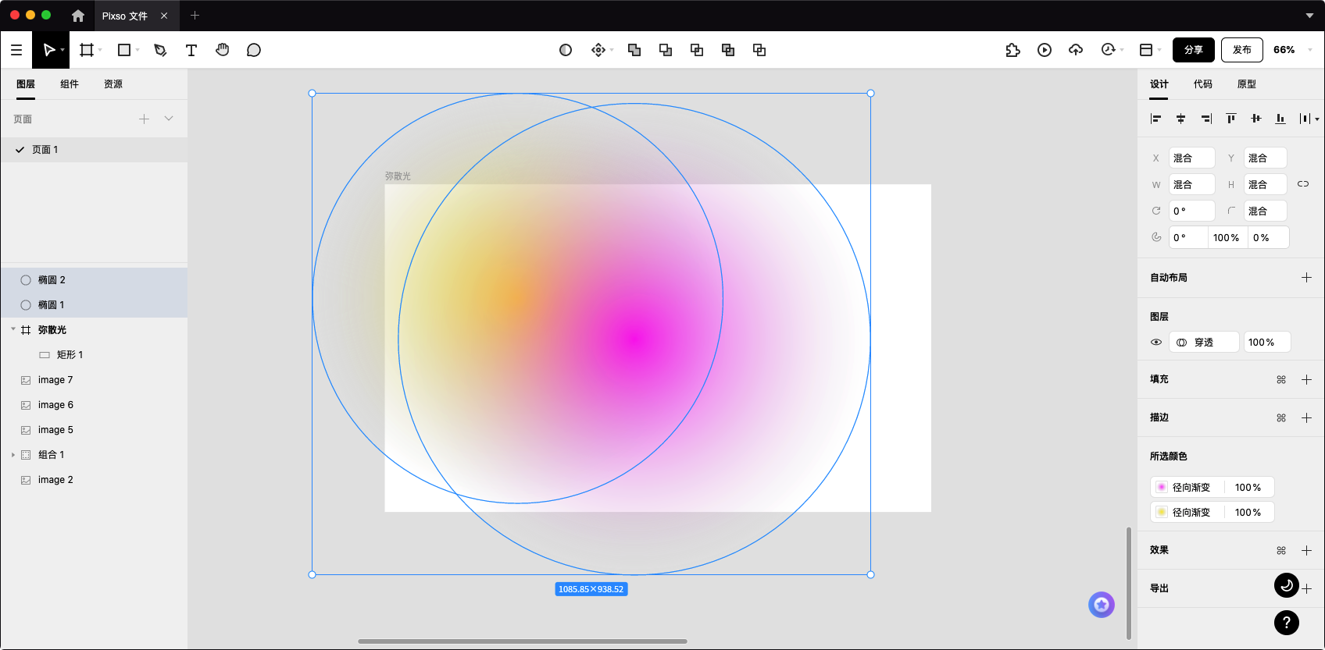Select the 椭圆 2 layer
This screenshot has height=650, width=1325.
pyautogui.click(x=94, y=280)
